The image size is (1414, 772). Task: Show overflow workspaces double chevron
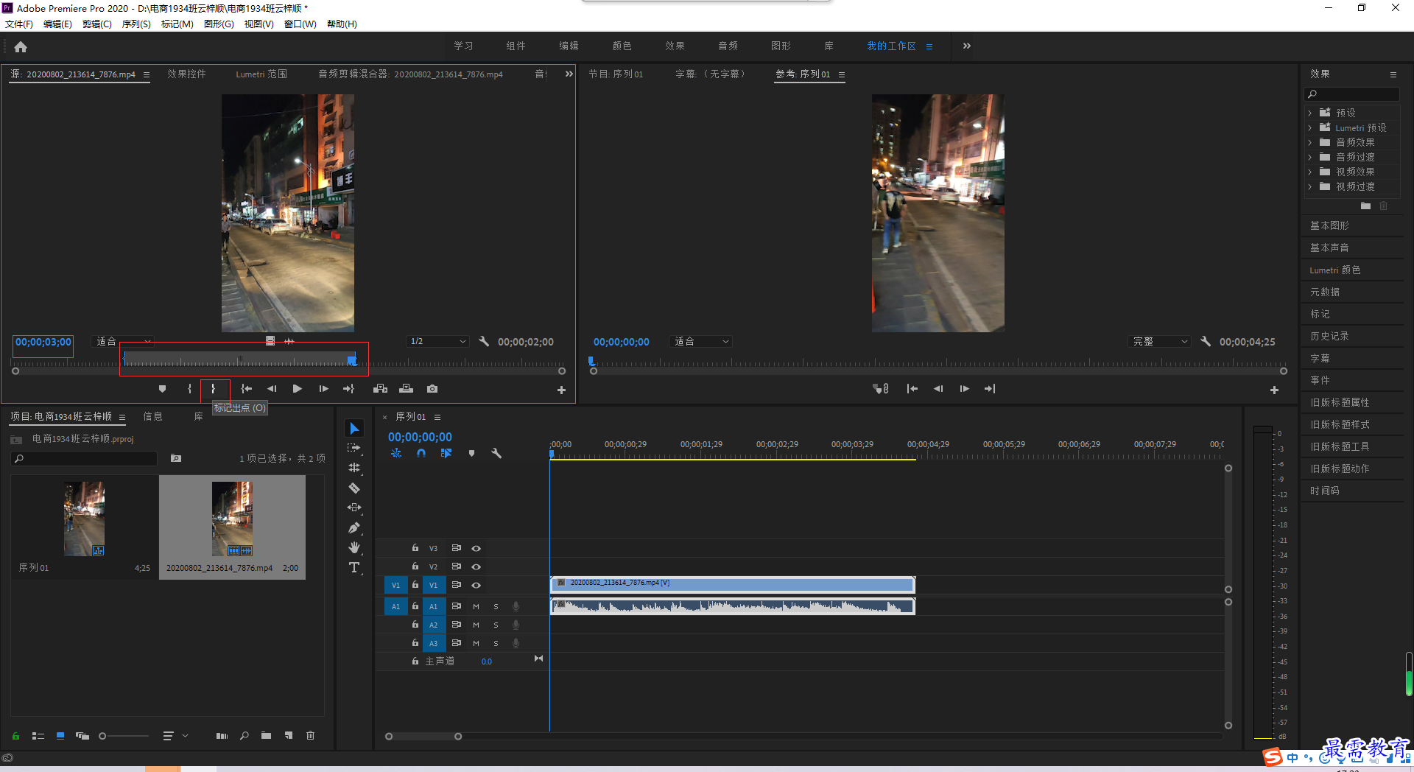(967, 46)
